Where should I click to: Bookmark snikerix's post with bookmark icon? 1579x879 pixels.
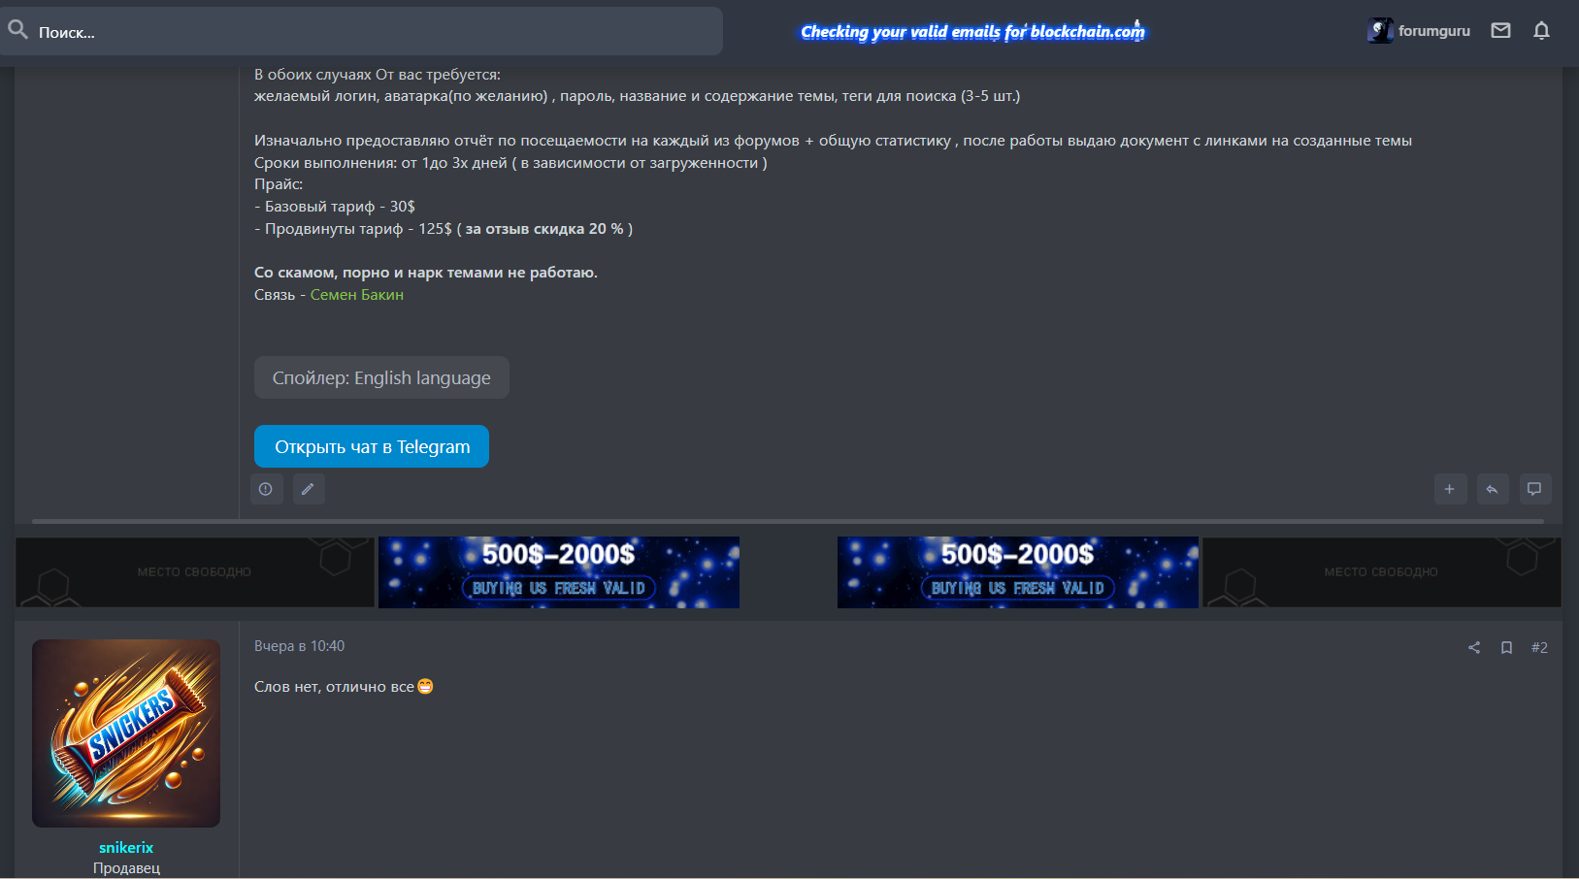click(x=1507, y=646)
